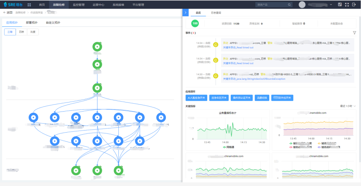
Task: Click the 事件 (3) heading
Action: click(191, 33)
